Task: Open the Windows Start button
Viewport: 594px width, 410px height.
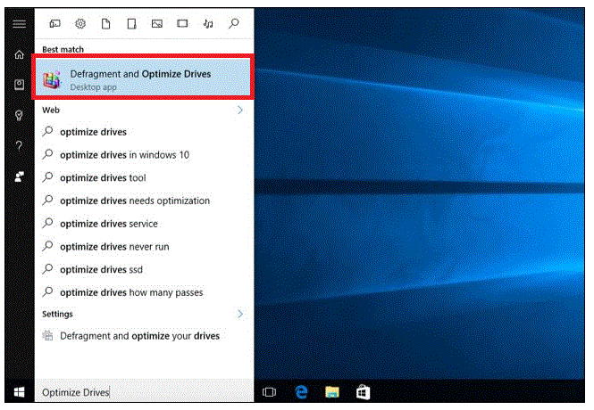Action: 20,392
